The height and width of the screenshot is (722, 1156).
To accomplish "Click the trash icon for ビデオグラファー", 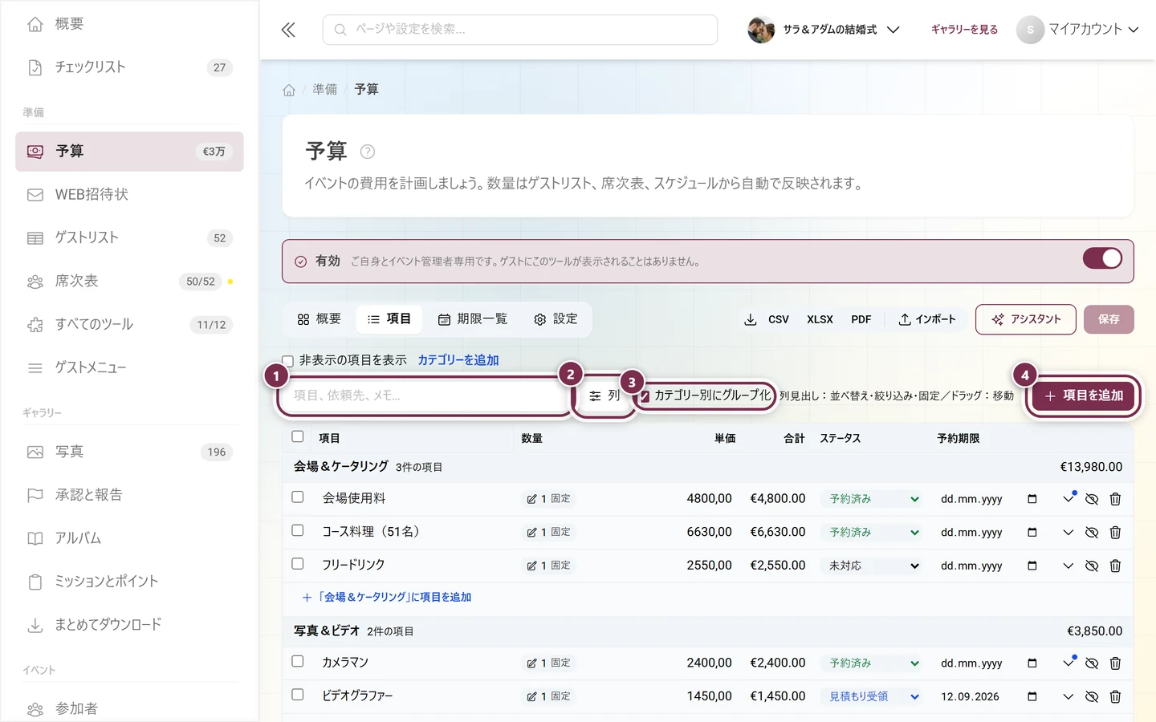I will [x=1115, y=697].
